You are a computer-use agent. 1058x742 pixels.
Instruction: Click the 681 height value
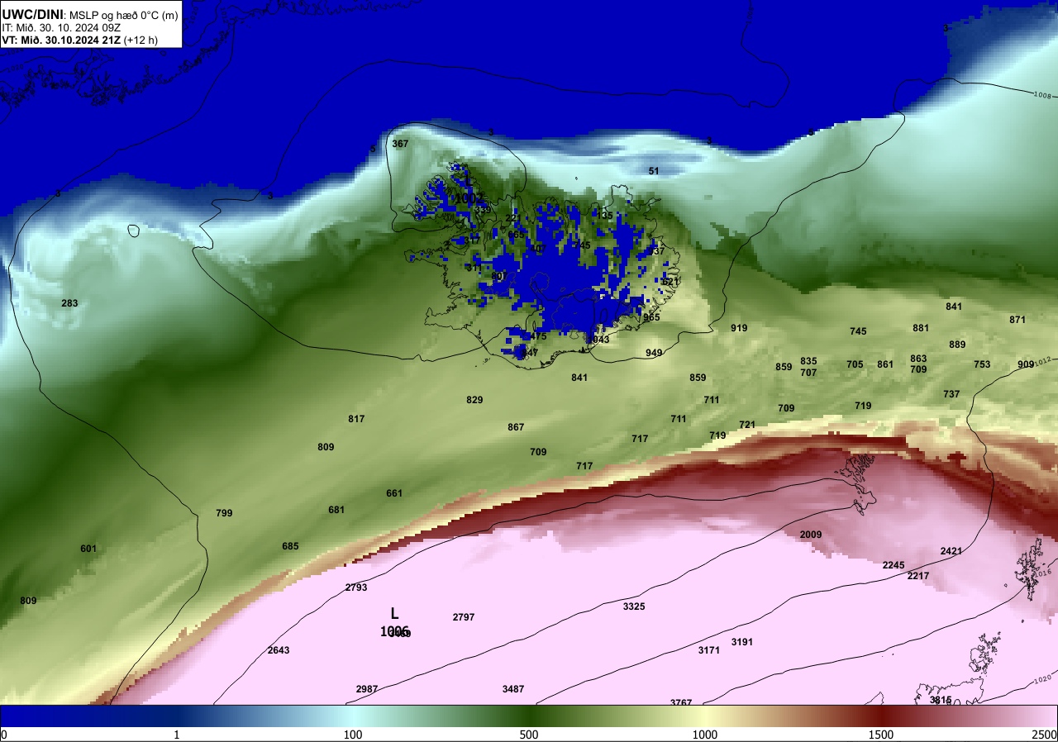coord(336,510)
